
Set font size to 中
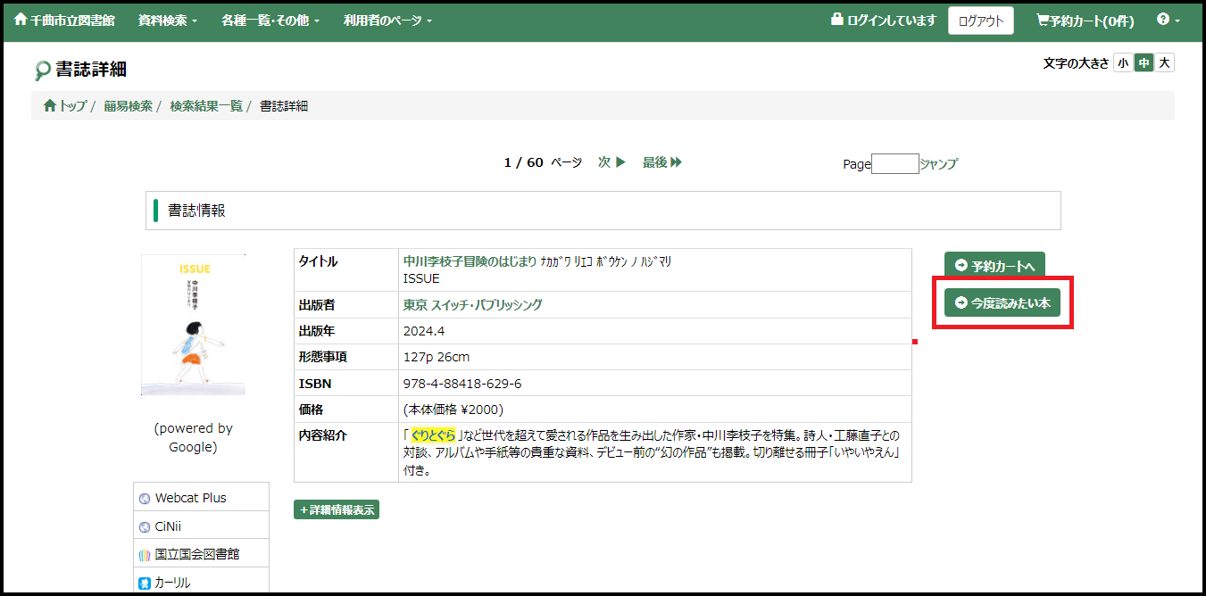point(1144,62)
